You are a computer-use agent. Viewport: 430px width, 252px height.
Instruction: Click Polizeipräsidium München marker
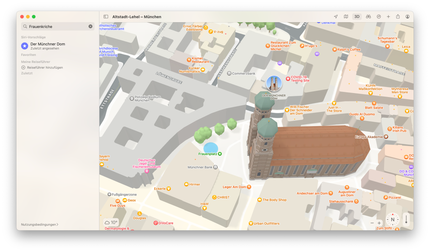(132, 98)
